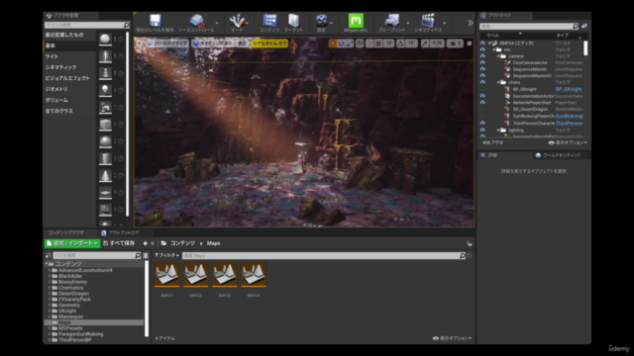Open the Content (コンテンツ) browser toolbar icon

point(269,20)
